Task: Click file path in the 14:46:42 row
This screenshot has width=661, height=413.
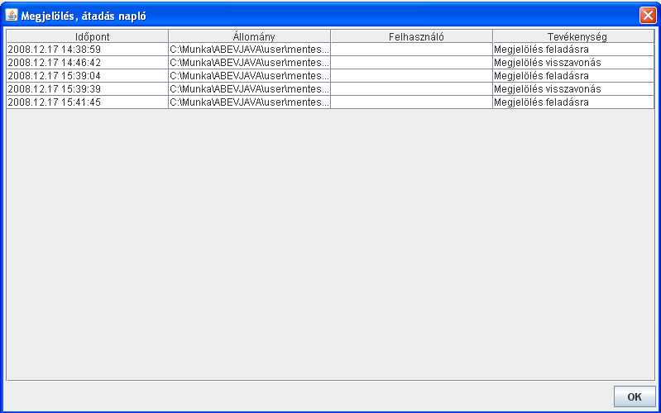Action: [250, 62]
